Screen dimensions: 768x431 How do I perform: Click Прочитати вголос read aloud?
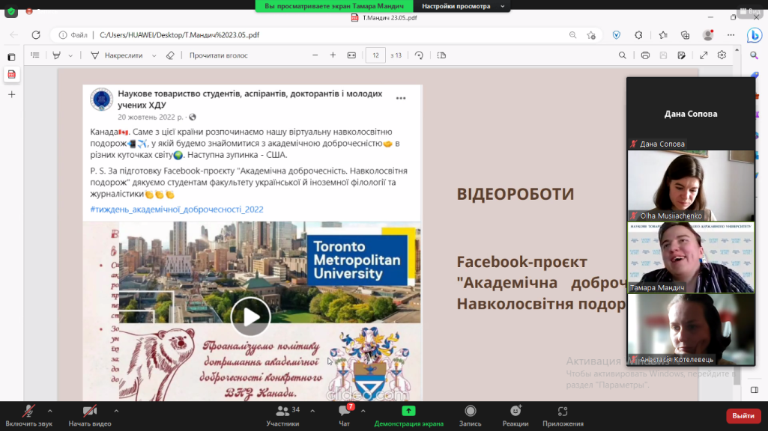click(x=217, y=55)
